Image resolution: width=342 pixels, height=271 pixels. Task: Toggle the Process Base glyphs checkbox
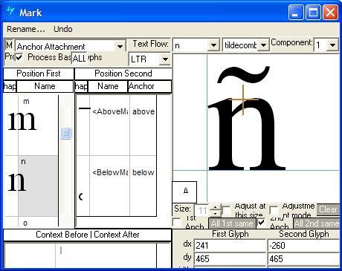19,57
